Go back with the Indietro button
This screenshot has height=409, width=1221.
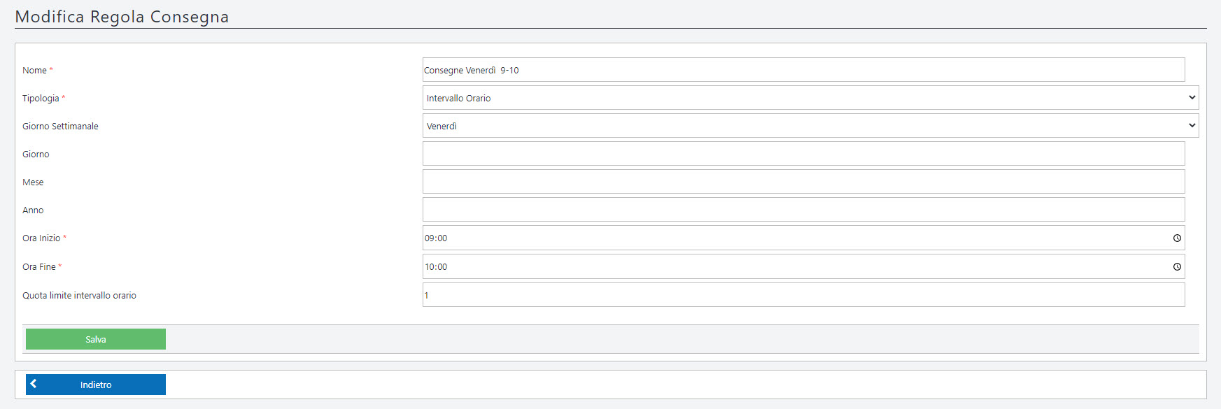(x=96, y=385)
